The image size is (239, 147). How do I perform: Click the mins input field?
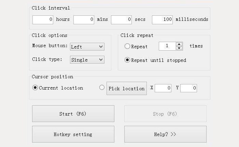[x=84, y=20]
